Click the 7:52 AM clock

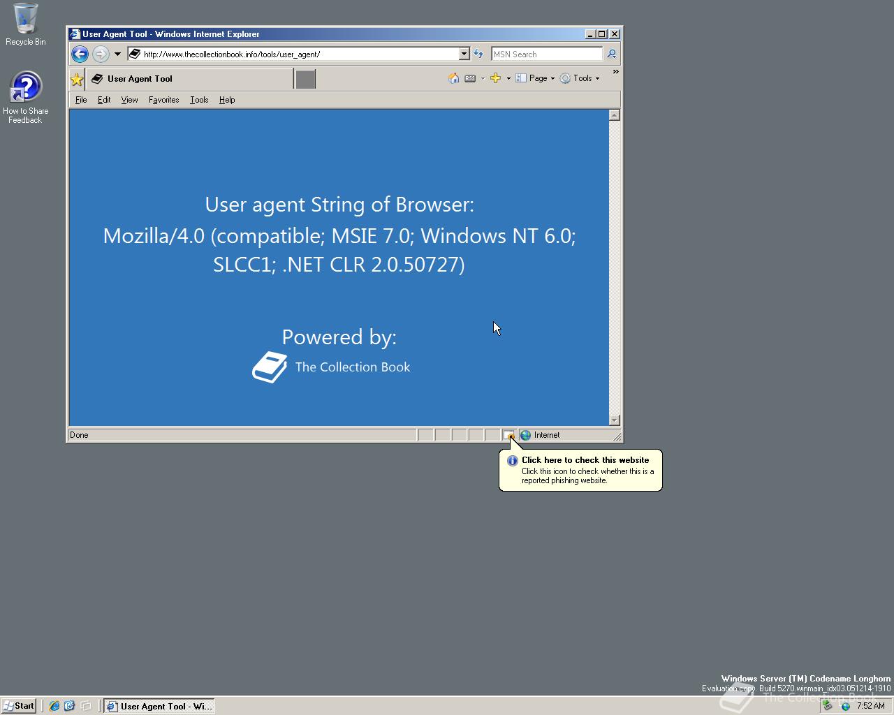click(x=871, y=706)
